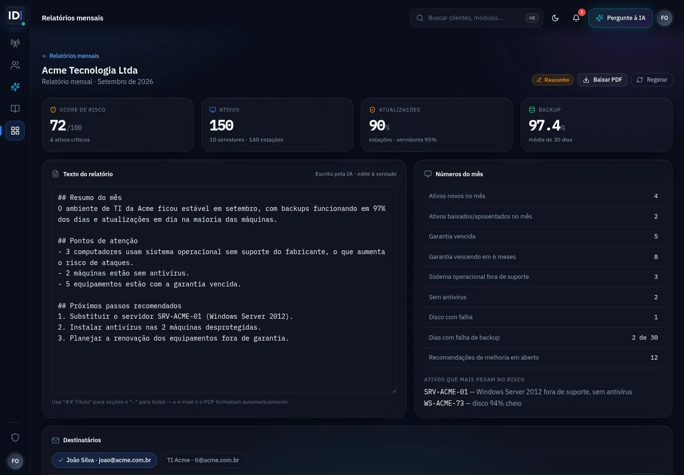Open the open-book sidebar icon
684x475 pixels.
tap(15, 109)
